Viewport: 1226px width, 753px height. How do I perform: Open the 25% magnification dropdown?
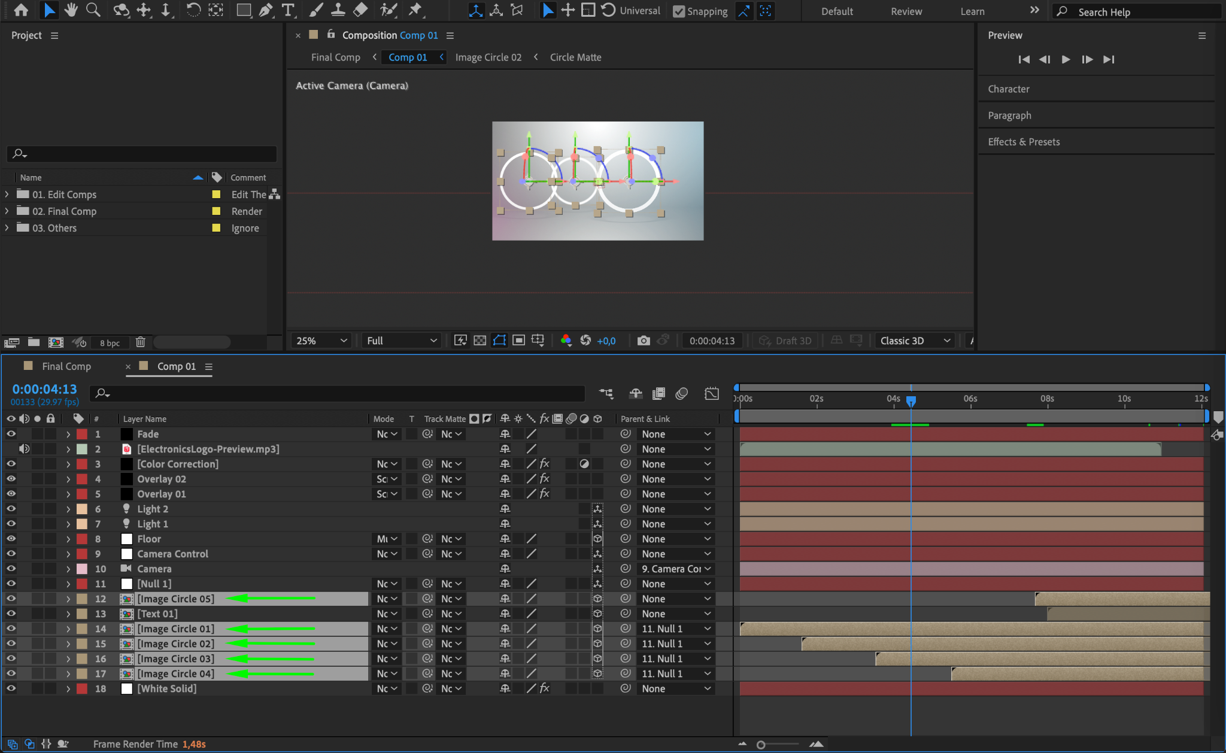[321, 341]
